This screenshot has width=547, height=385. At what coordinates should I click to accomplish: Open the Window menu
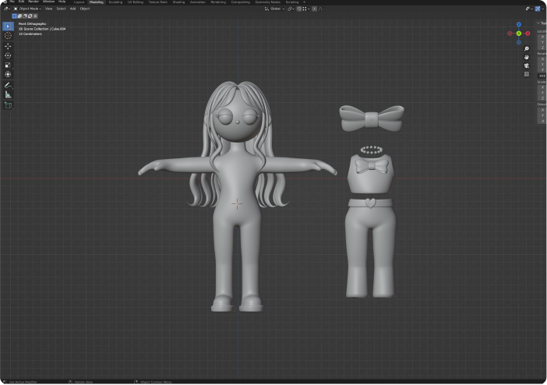48,2
